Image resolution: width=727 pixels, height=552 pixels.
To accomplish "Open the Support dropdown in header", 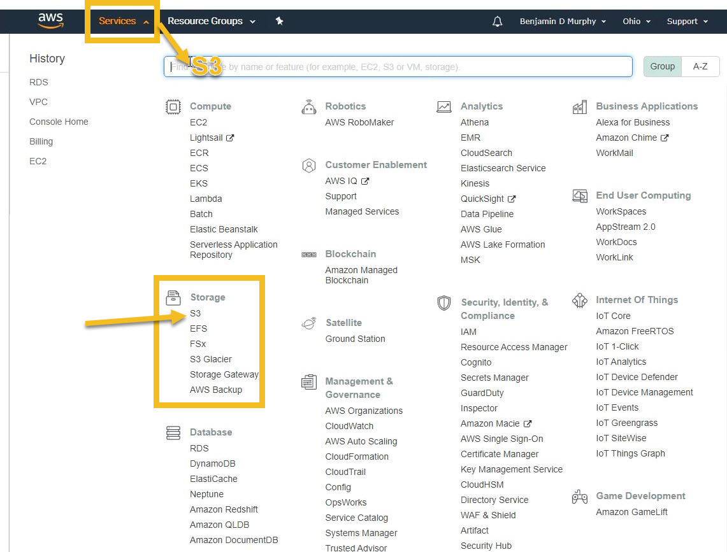I will [x=687, y=21].
